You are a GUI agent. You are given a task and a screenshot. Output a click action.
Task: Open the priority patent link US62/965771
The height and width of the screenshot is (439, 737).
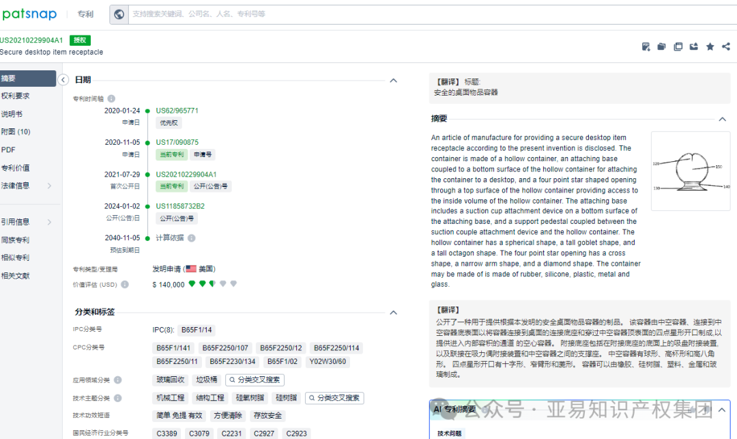click(x=177, y=110)
